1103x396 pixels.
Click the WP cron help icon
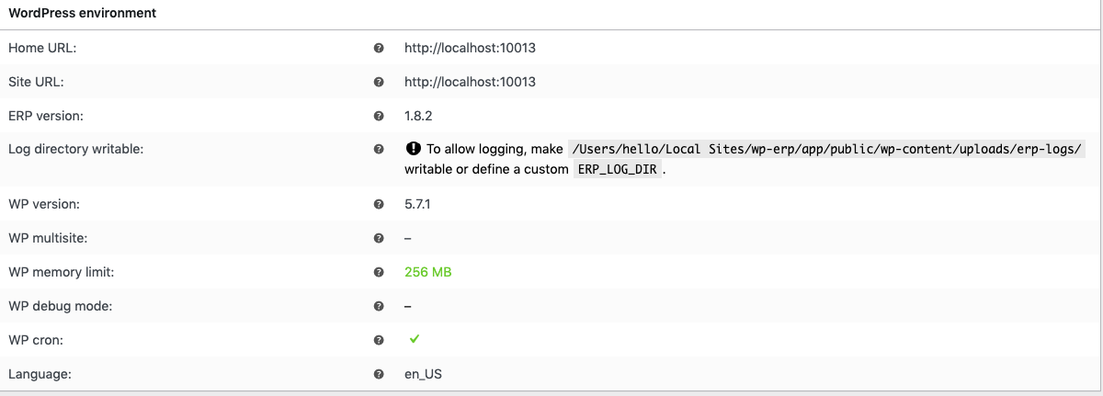pyautogui.click(x=379, y=340)
